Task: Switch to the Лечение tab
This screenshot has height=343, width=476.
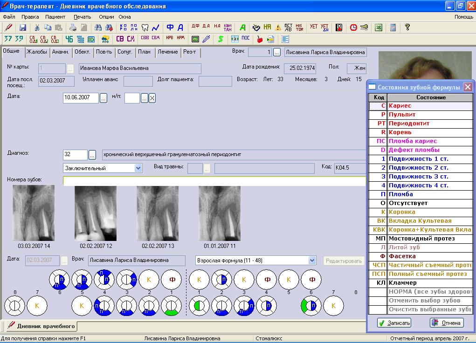Action: click(167, 52)
